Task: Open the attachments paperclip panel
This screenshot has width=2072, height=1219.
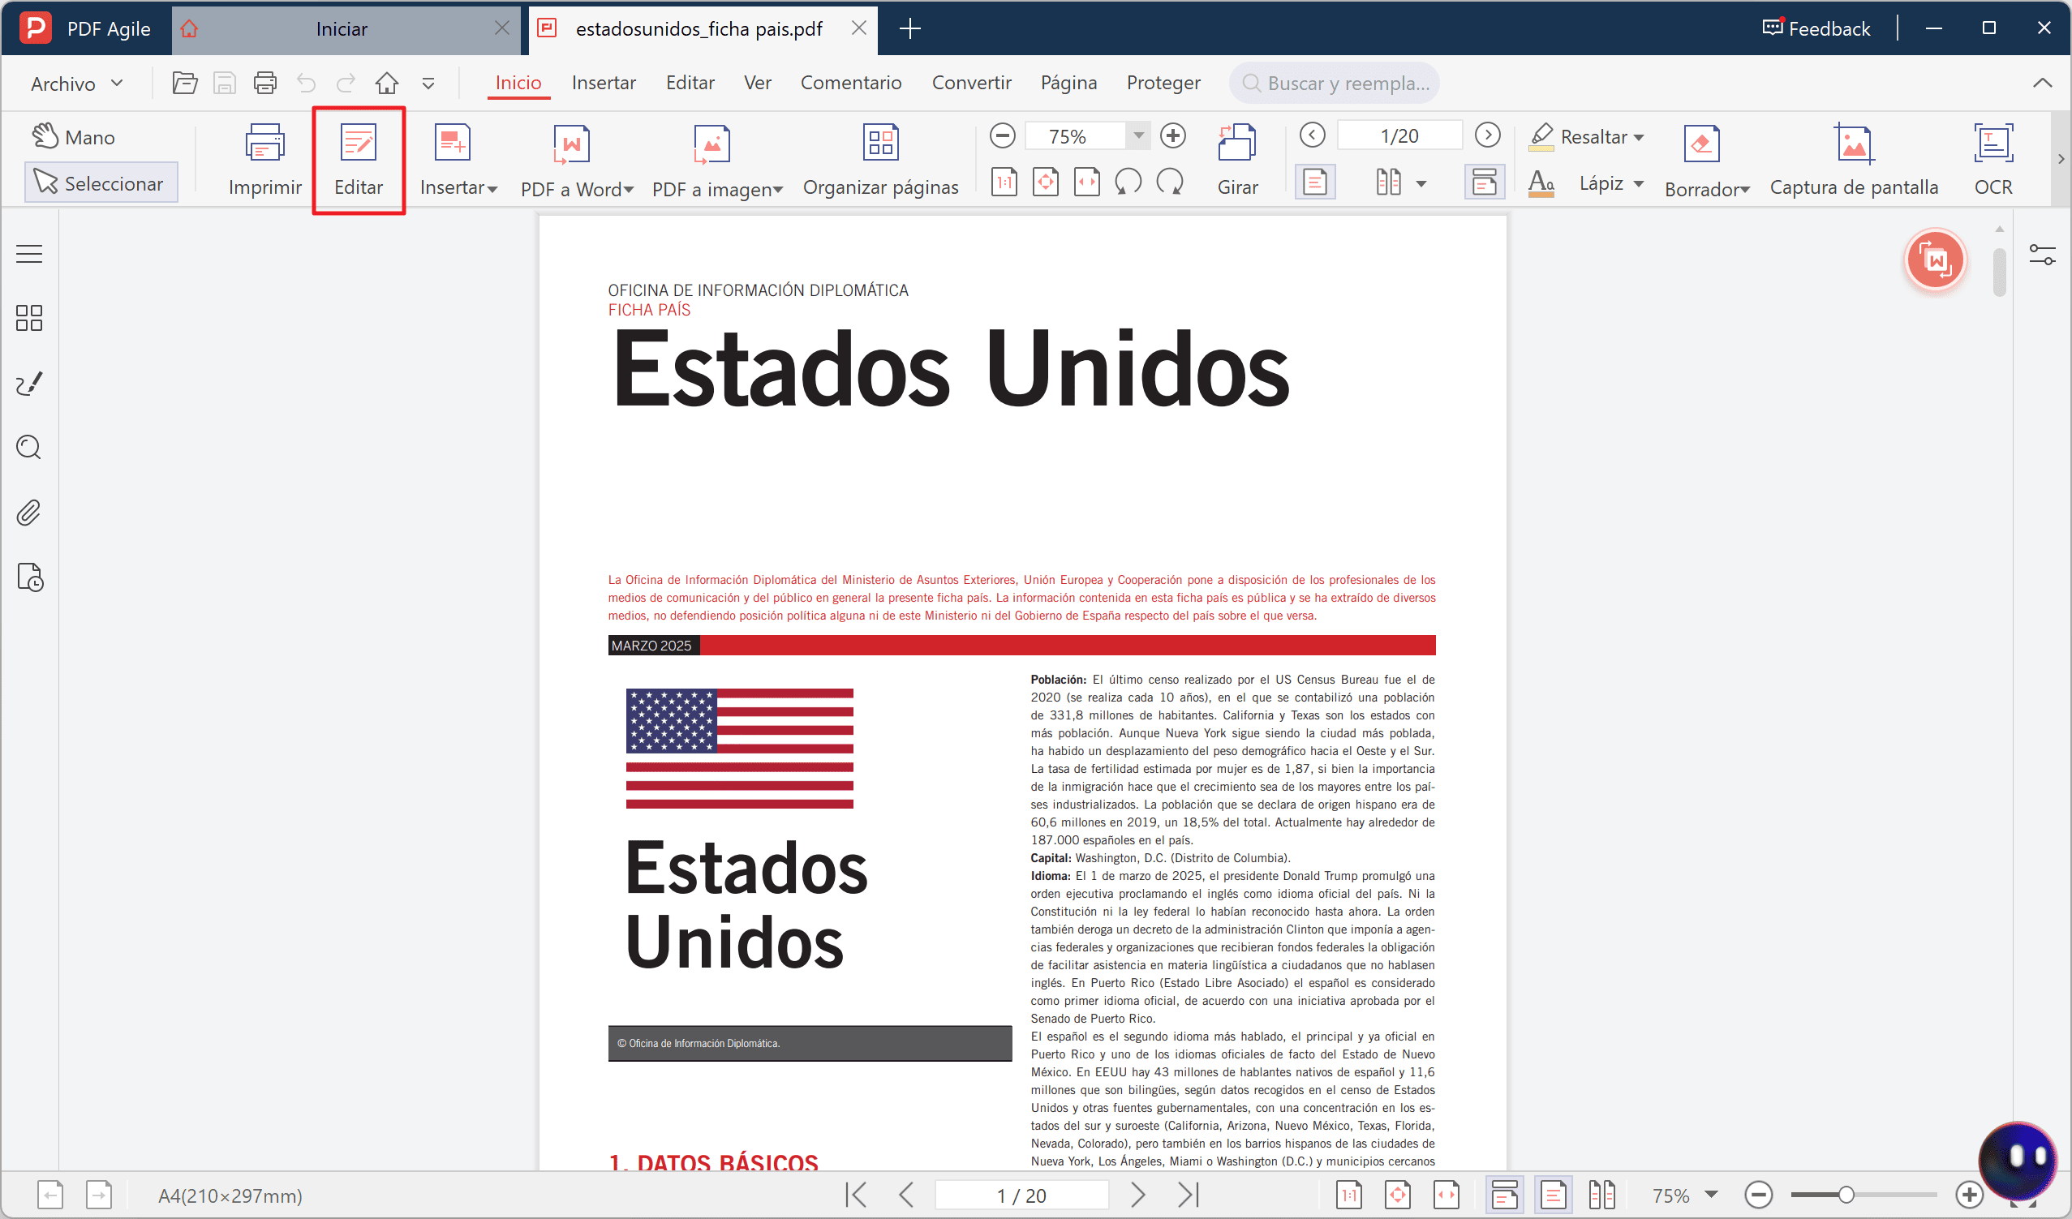Action: [28, 513]
